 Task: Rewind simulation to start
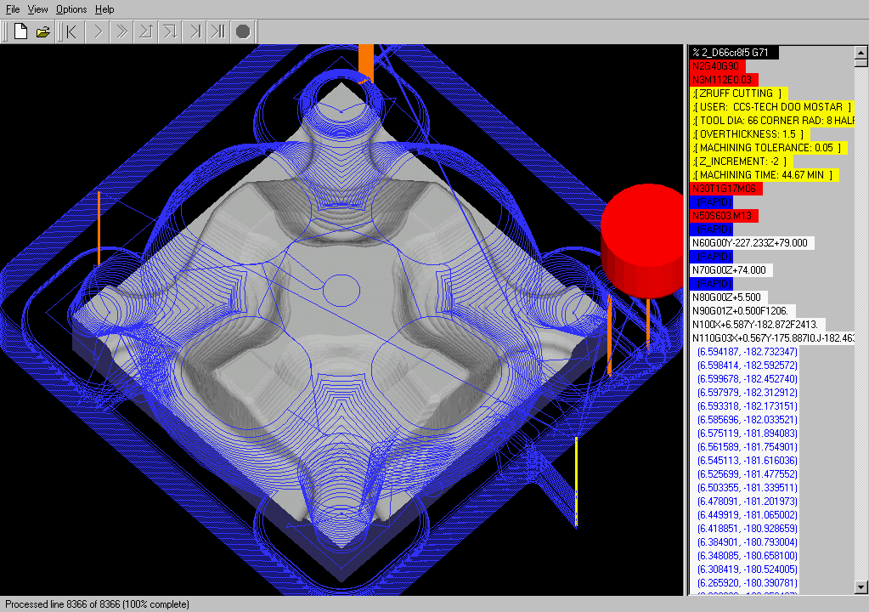pos(72,32)
